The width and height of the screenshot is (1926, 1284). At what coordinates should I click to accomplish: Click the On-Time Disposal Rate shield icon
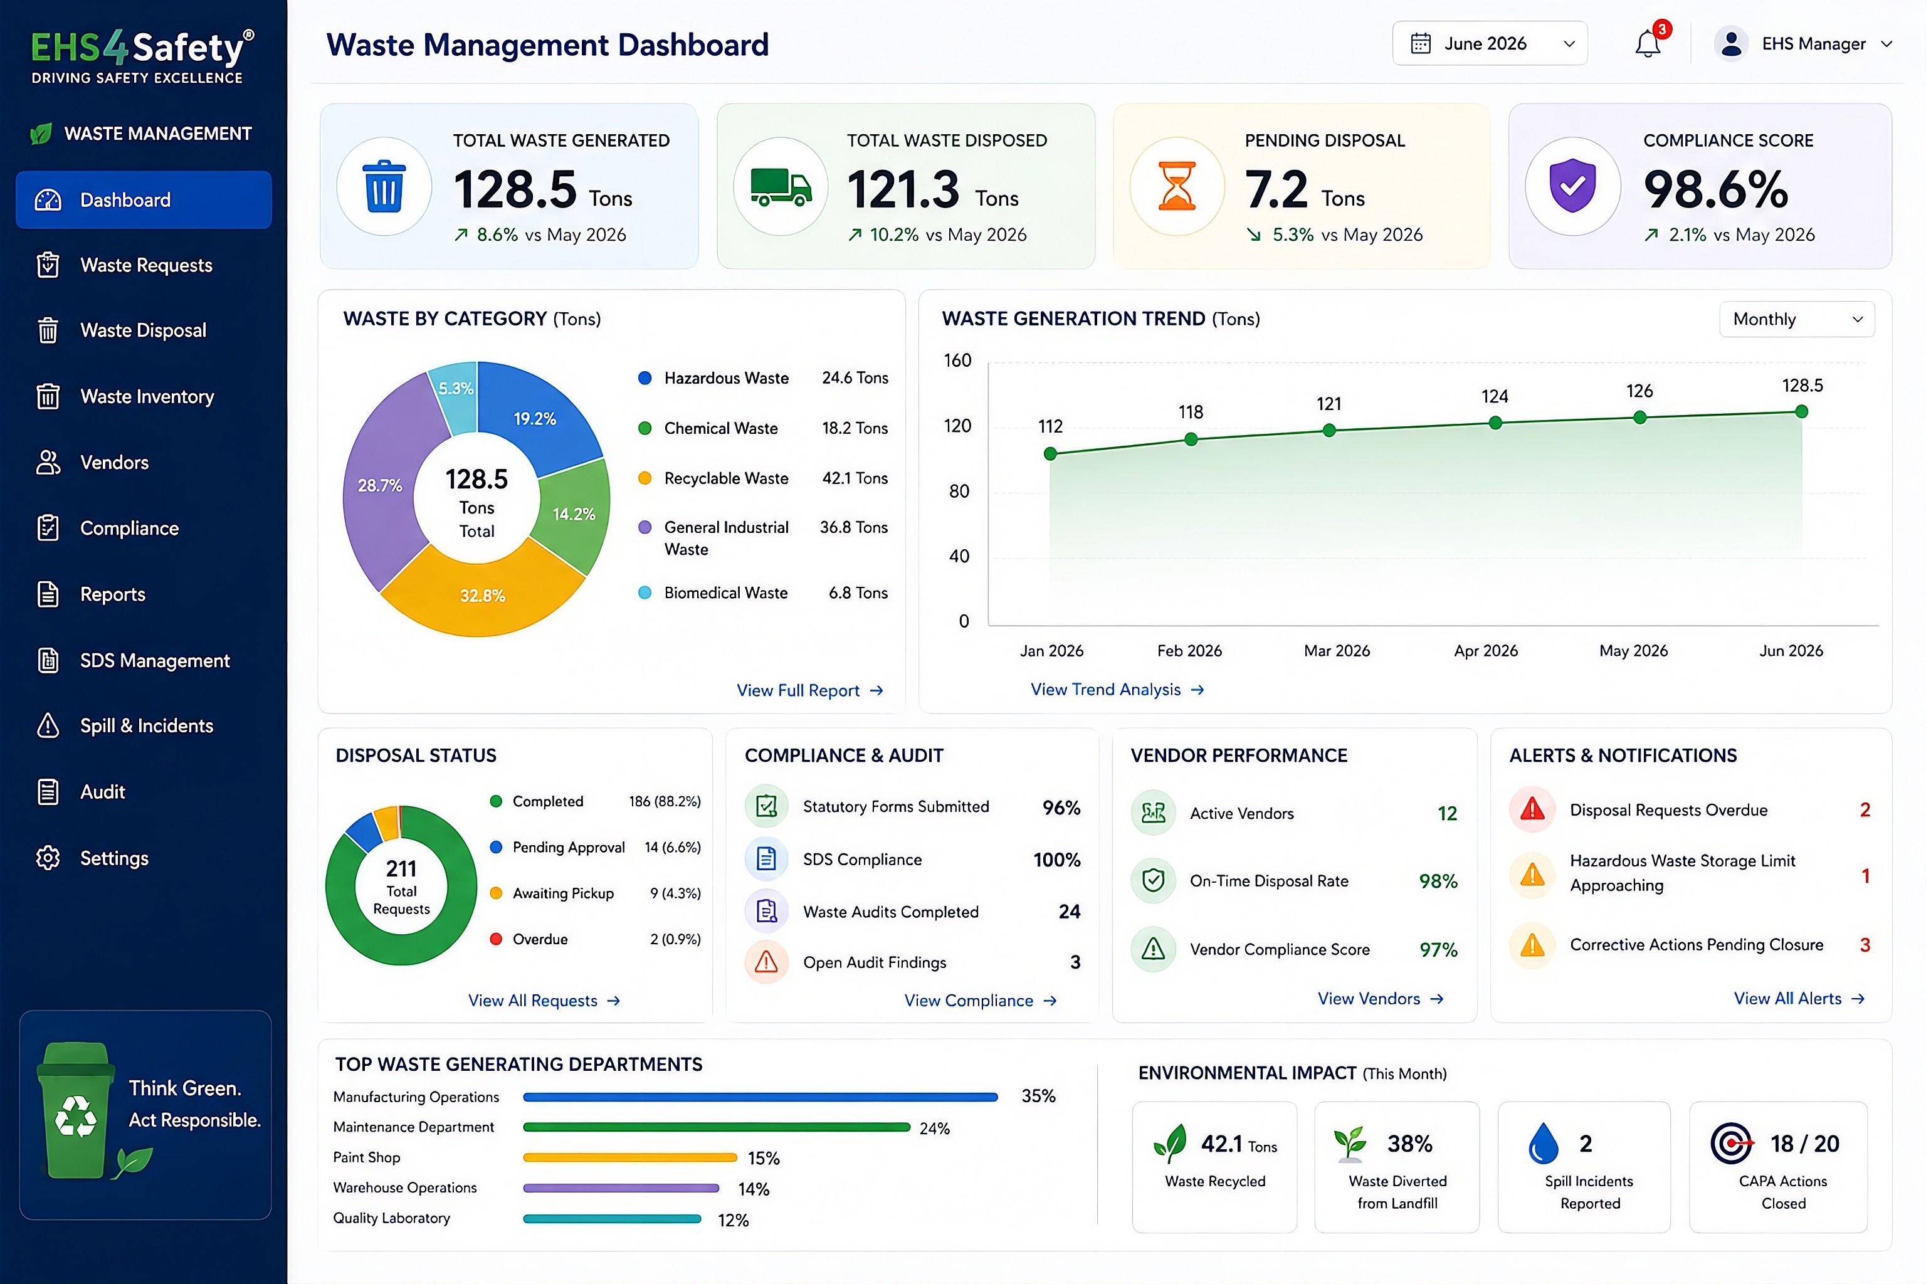(1153, 881)
